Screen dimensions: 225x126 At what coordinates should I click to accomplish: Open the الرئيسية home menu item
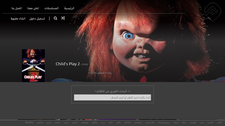[x=69, y=8]
